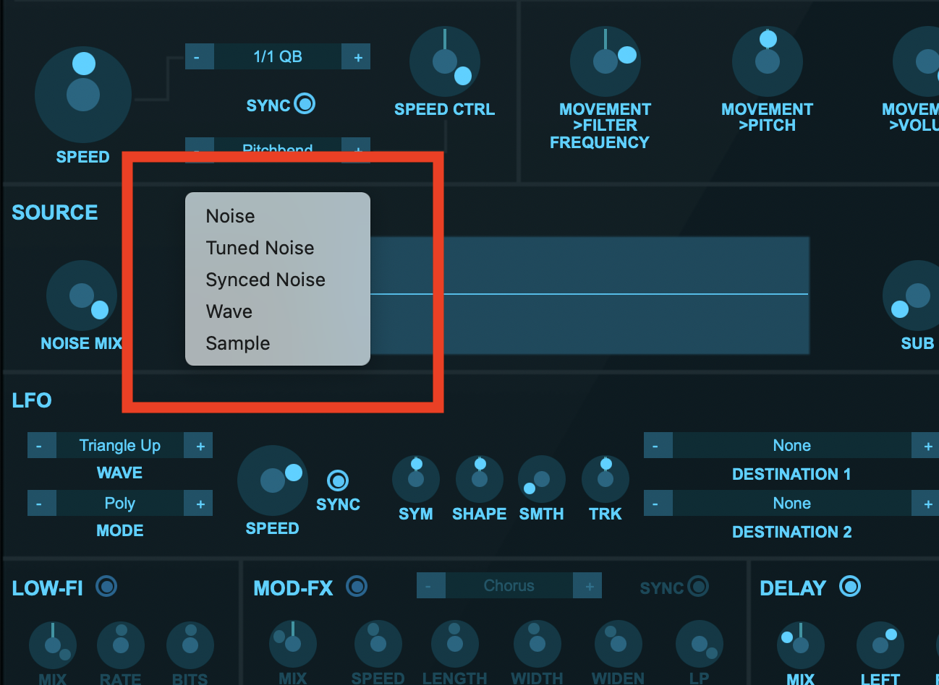
Task: Open the Triangle Up wave dropdown
Action: tap(120, 446)
